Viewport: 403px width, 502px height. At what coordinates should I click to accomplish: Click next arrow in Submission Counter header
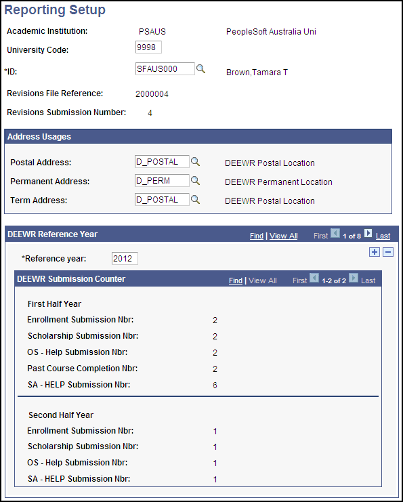(353, 278)
